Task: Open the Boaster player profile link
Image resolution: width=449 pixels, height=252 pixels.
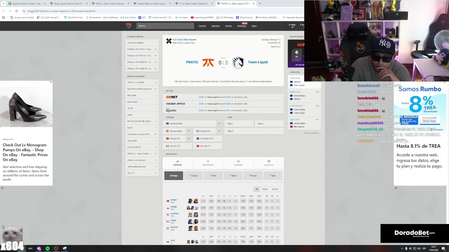Action: click(x=174, y=227)
